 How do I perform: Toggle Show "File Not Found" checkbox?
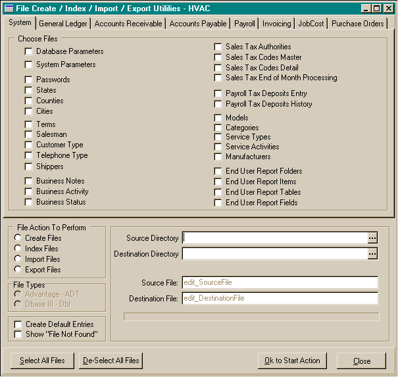18,335
